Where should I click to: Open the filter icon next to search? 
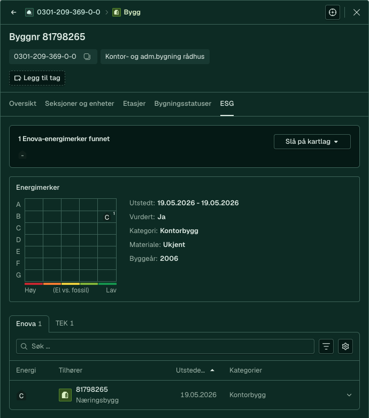tap(326, 346)
